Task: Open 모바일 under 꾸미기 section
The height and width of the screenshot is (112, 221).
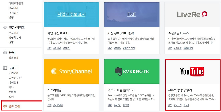Action: (12, 92)
